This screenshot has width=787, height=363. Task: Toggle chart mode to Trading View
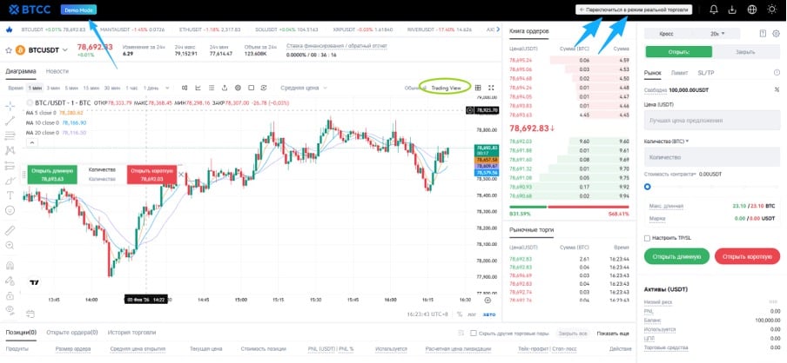(x=445, y=88)
